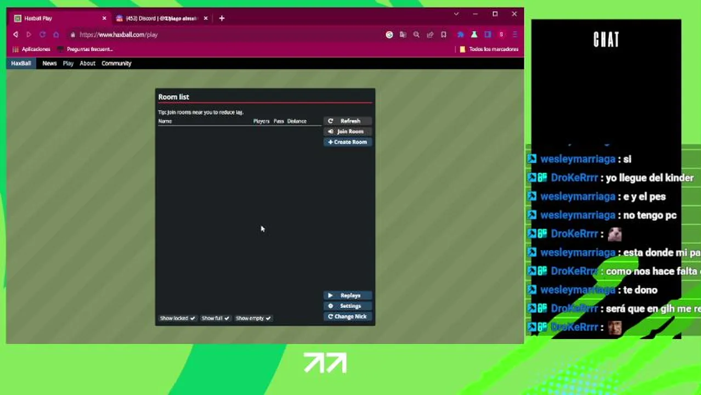Click the Change Nick button
The width and height of the screenshot is (701, 395).
point(348,316)
